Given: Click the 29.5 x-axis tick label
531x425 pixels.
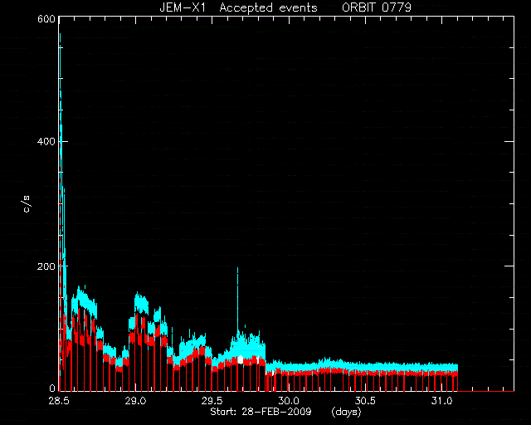Looking at the screenshot, I should pos(212,401).
